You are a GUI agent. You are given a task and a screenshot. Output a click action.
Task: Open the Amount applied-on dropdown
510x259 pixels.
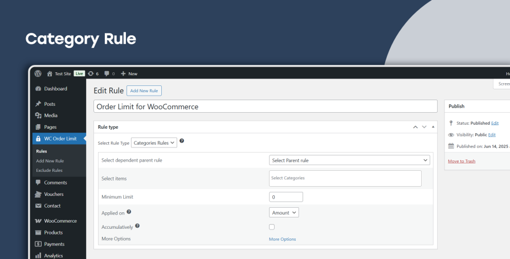[284, 212]
